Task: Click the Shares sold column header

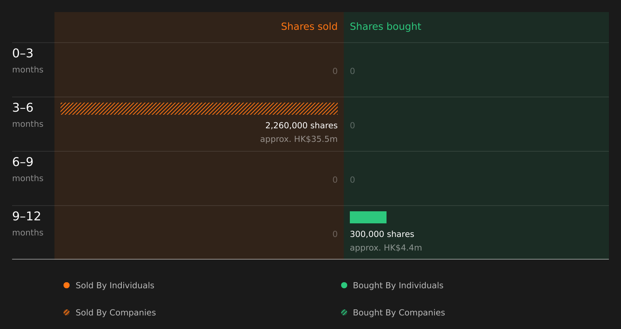Action: click(309, 26)
